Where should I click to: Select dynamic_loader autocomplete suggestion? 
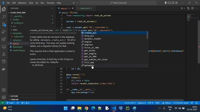coord(114,39)
